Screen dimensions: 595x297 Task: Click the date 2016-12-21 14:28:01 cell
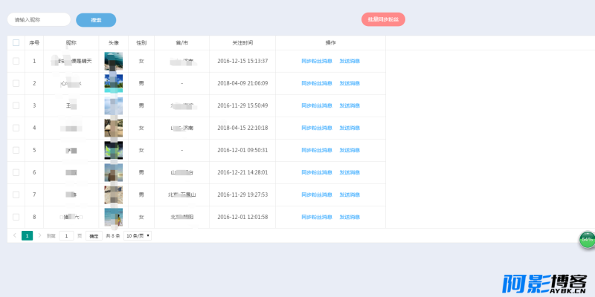pos(242,172)
